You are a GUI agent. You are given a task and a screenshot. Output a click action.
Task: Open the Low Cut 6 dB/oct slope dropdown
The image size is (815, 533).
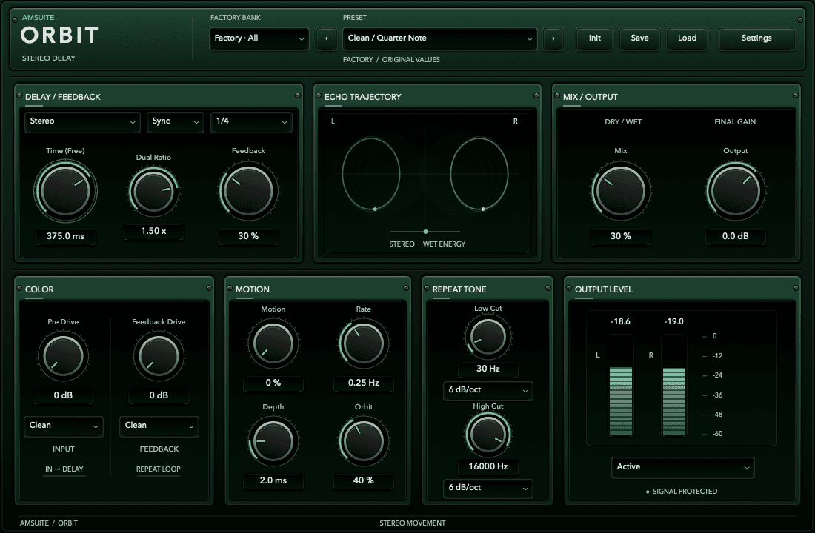[488, 390]
